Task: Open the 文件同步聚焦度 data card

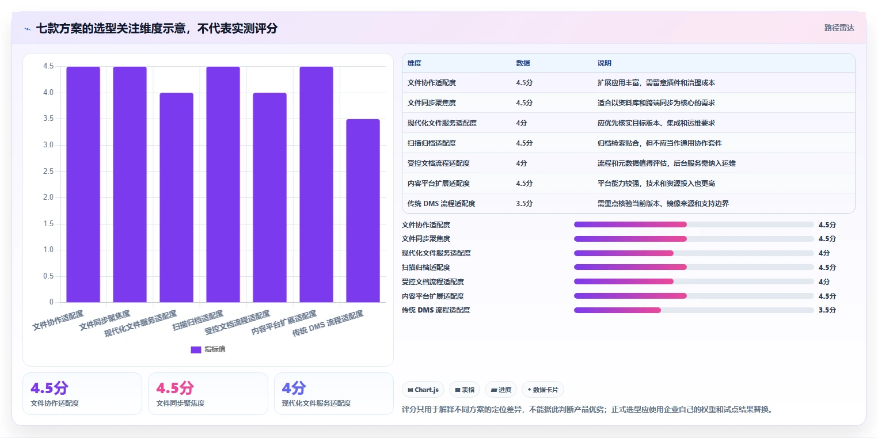Action: pyautogui.click(x=208, y=394)
